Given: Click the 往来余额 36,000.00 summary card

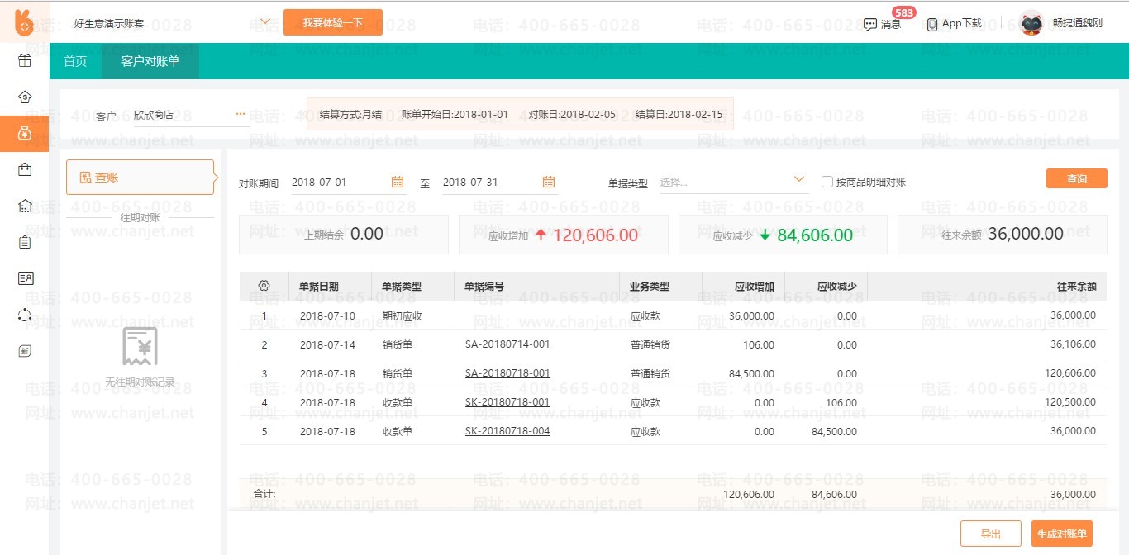Looking at the screenshot, I should click(1003, 235).
